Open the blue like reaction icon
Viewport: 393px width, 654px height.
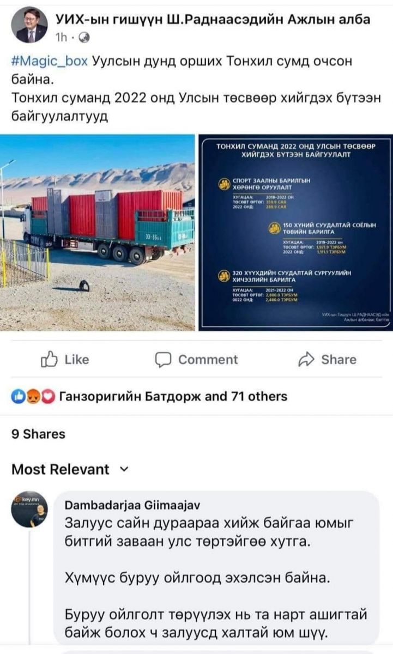tap(17, 396)
